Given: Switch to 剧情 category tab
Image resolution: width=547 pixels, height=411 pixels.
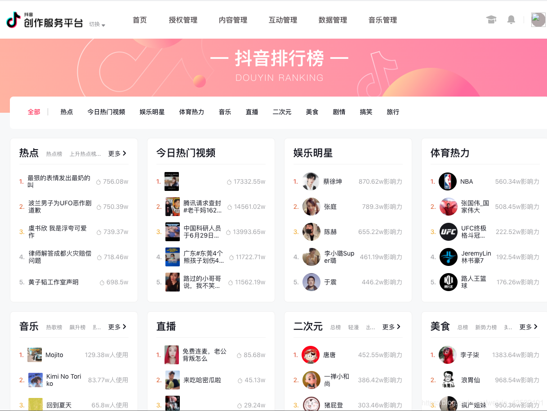Looking at the screenshot, I should [x=339, y=112].
